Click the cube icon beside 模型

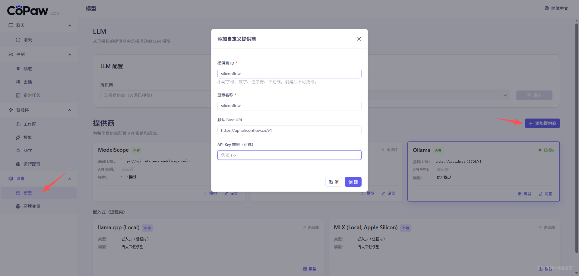click(x=18, y=193)
